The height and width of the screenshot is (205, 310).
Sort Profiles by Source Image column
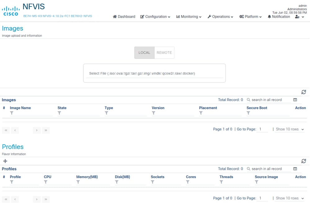pyautogui.click(x=266, y=177)
